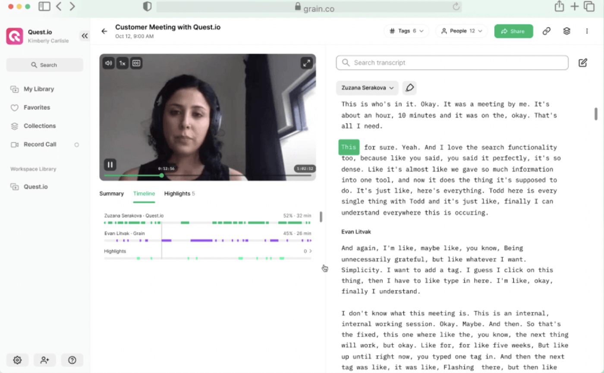Viewport: 604px width, 373px height.
Task: Change playback speed with 1x button
Action: (123, 63)
